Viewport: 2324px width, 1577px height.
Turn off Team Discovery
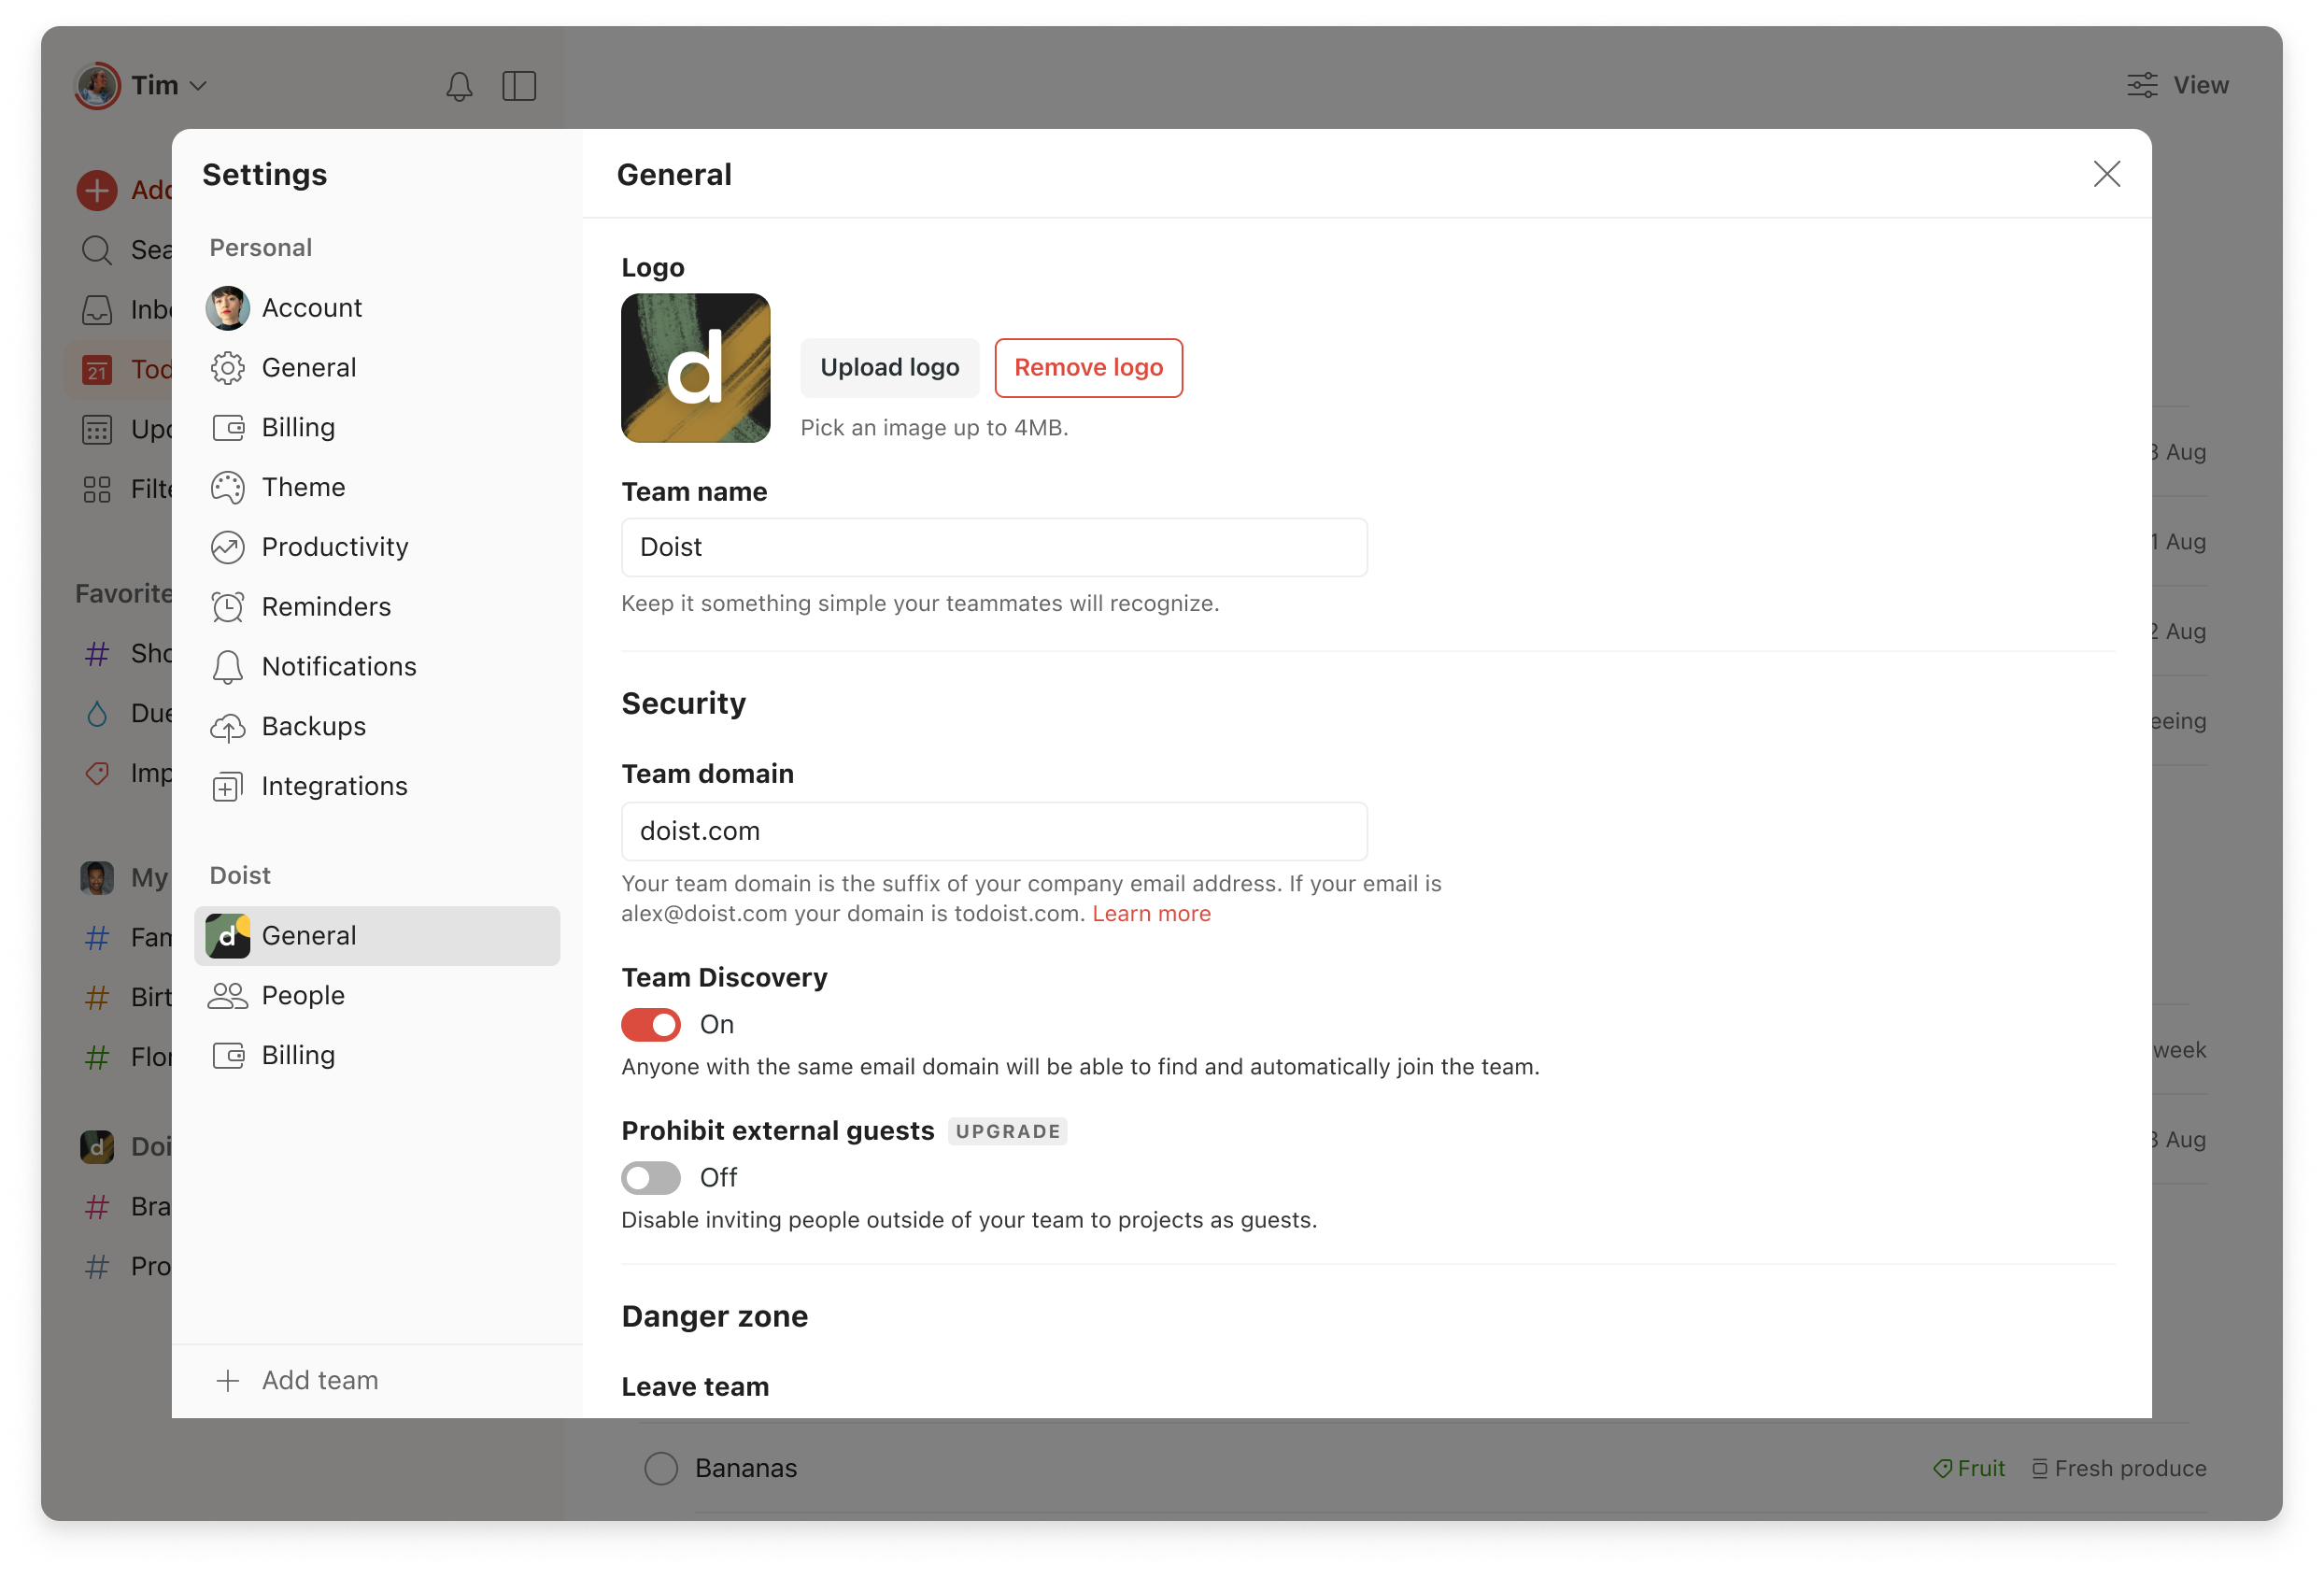pyautogui.click(x=651, y=1024)
